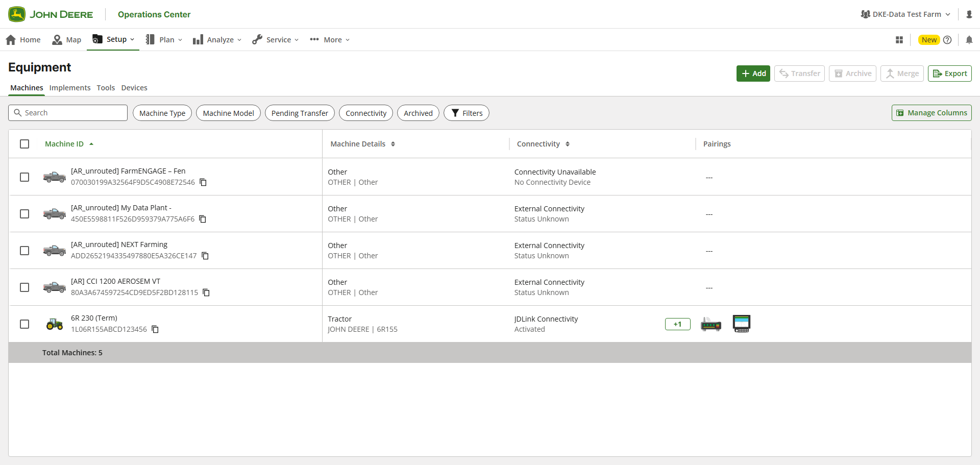
Task: Open the 6R 230 (Term) machine
Action: pos(94,318)
